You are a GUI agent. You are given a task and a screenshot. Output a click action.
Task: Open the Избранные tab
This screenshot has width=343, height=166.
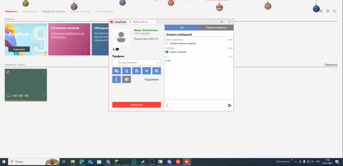pyautogui.click(x=29, y=11)
